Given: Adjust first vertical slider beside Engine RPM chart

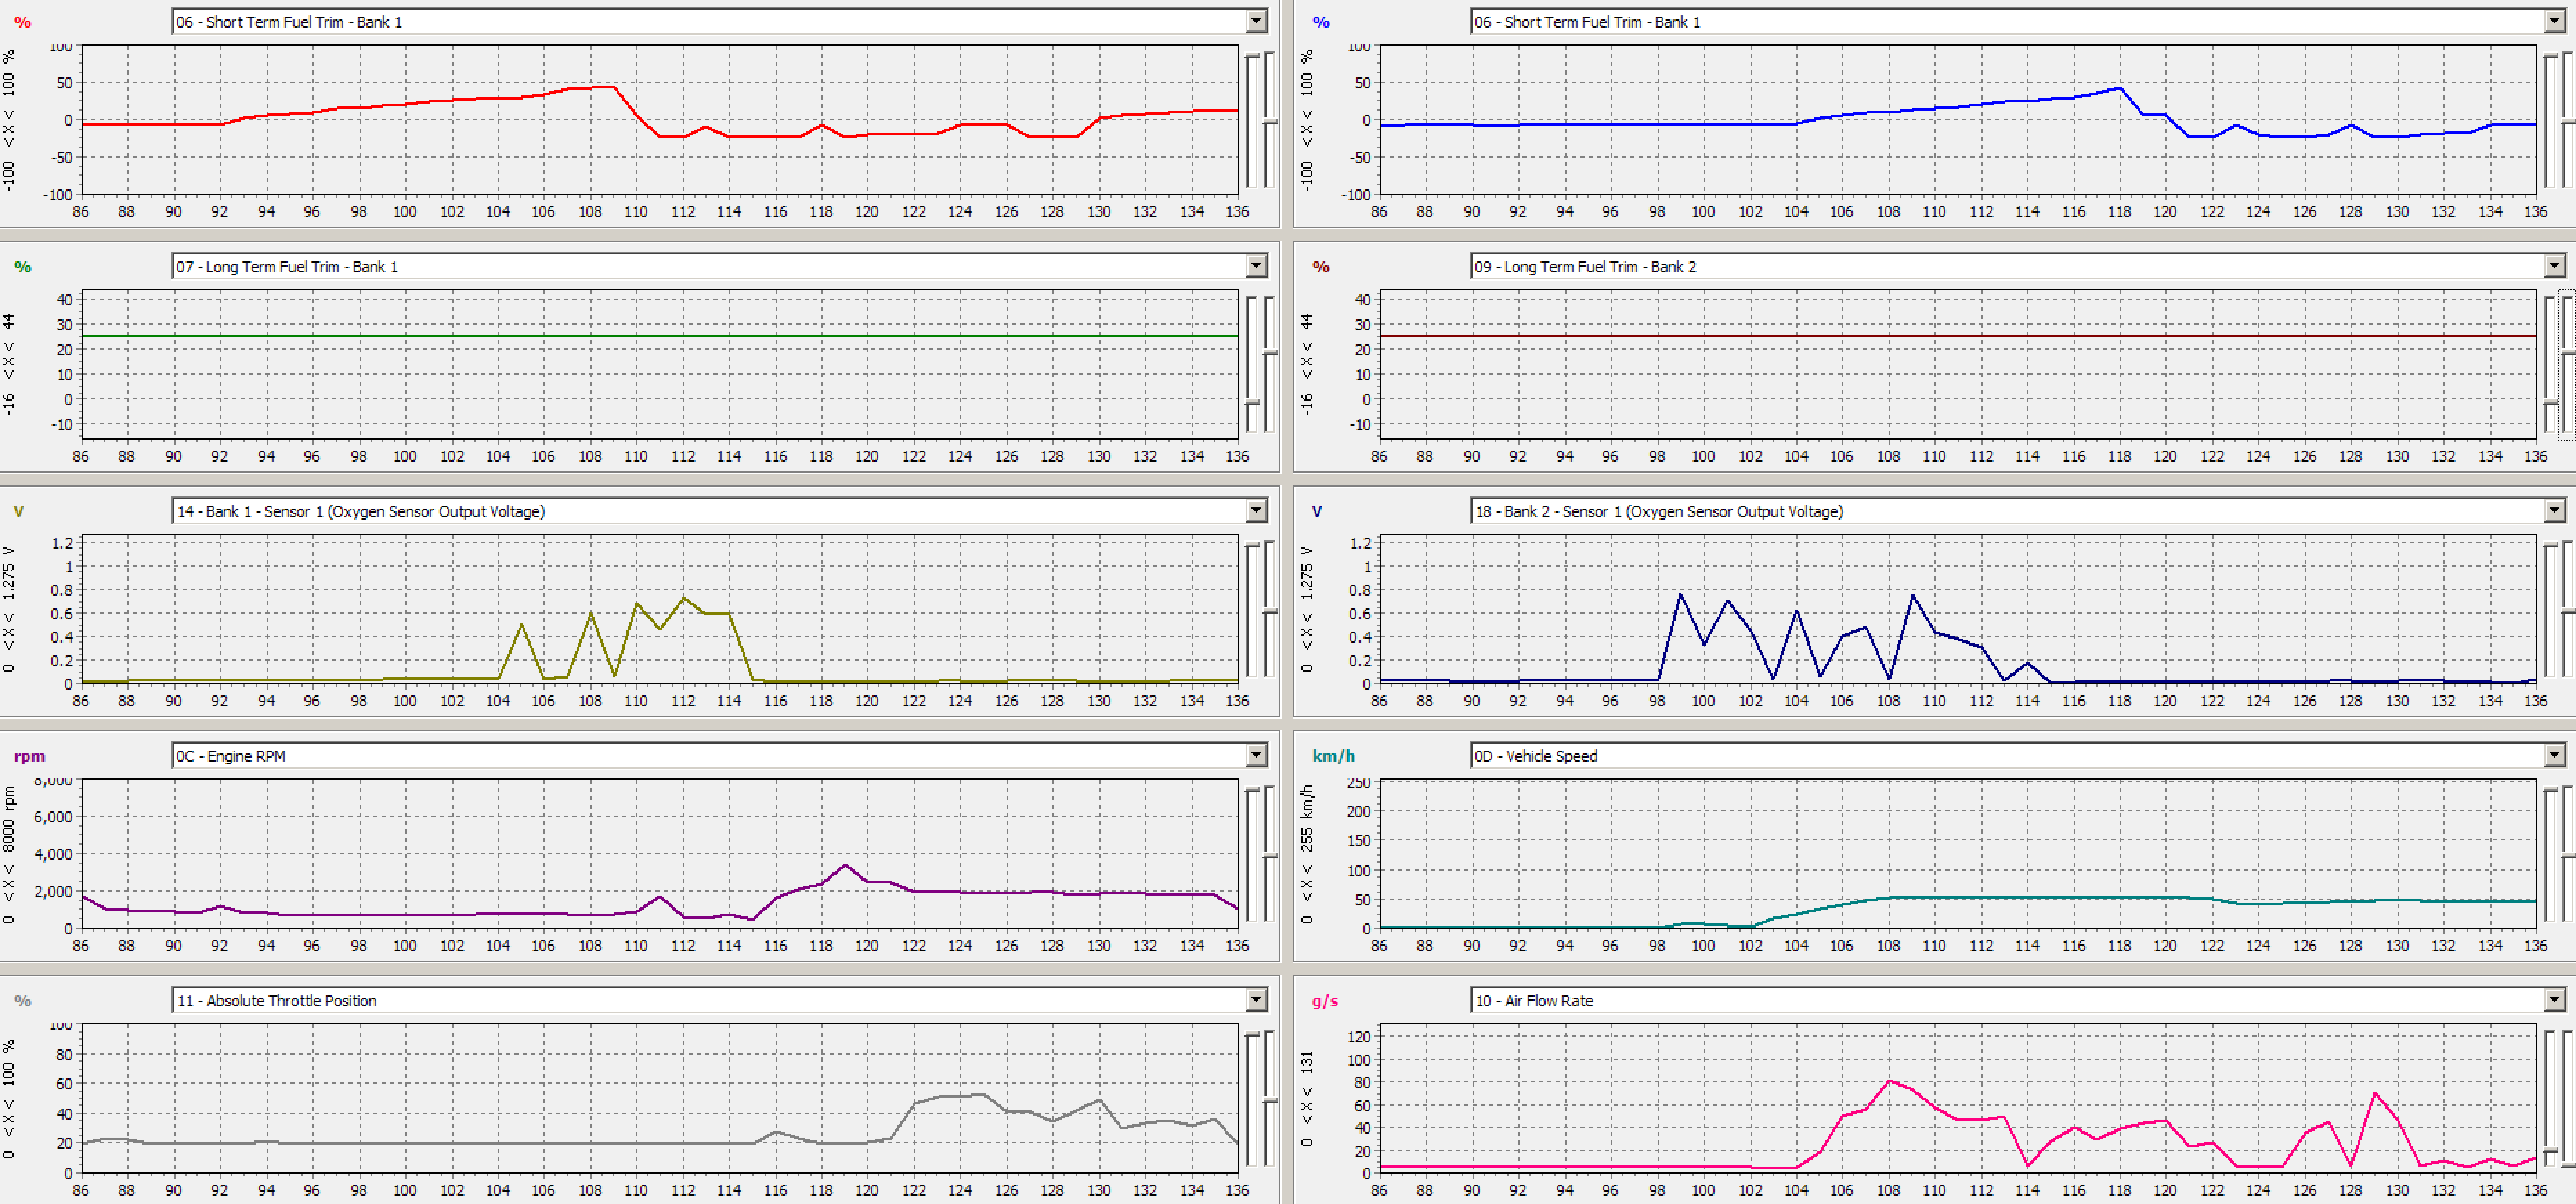Looking at the screenshot, I should [x=1251, y=853].
